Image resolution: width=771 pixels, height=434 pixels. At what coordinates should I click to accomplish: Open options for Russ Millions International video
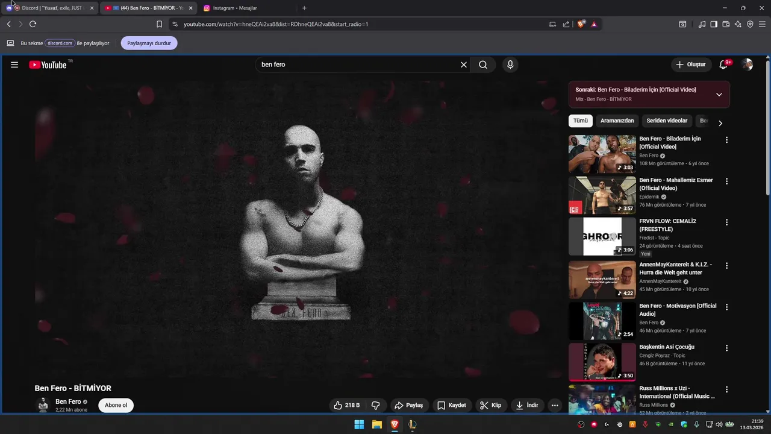726,389
